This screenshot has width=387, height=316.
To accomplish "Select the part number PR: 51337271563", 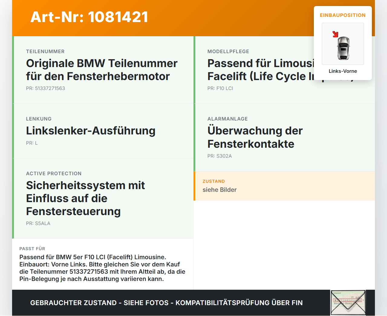I will [45, 88].
